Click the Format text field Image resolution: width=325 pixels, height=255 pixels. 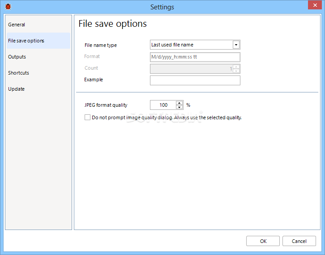195,57
